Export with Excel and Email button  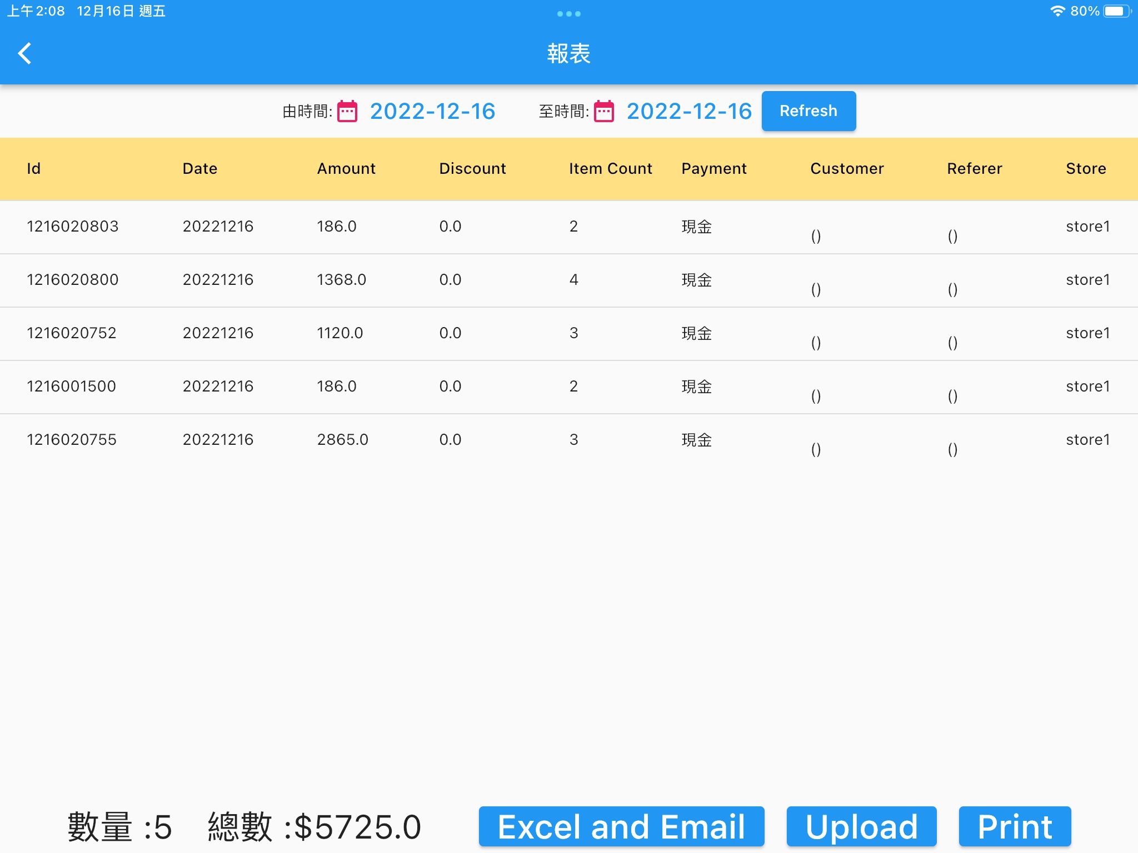(621, 826)
